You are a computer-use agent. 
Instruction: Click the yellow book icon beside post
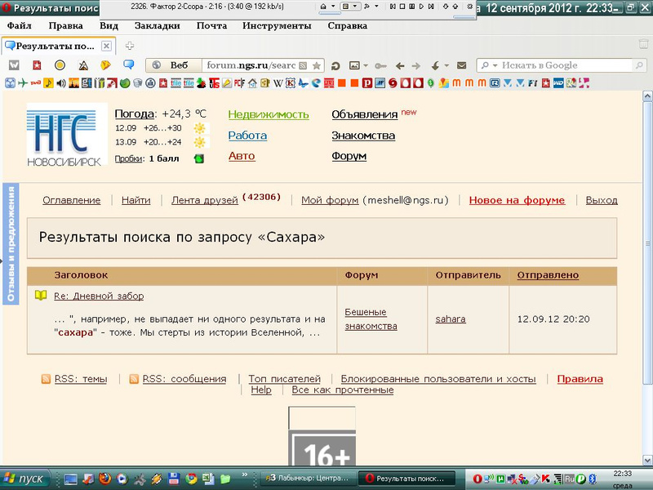point(41,296)
